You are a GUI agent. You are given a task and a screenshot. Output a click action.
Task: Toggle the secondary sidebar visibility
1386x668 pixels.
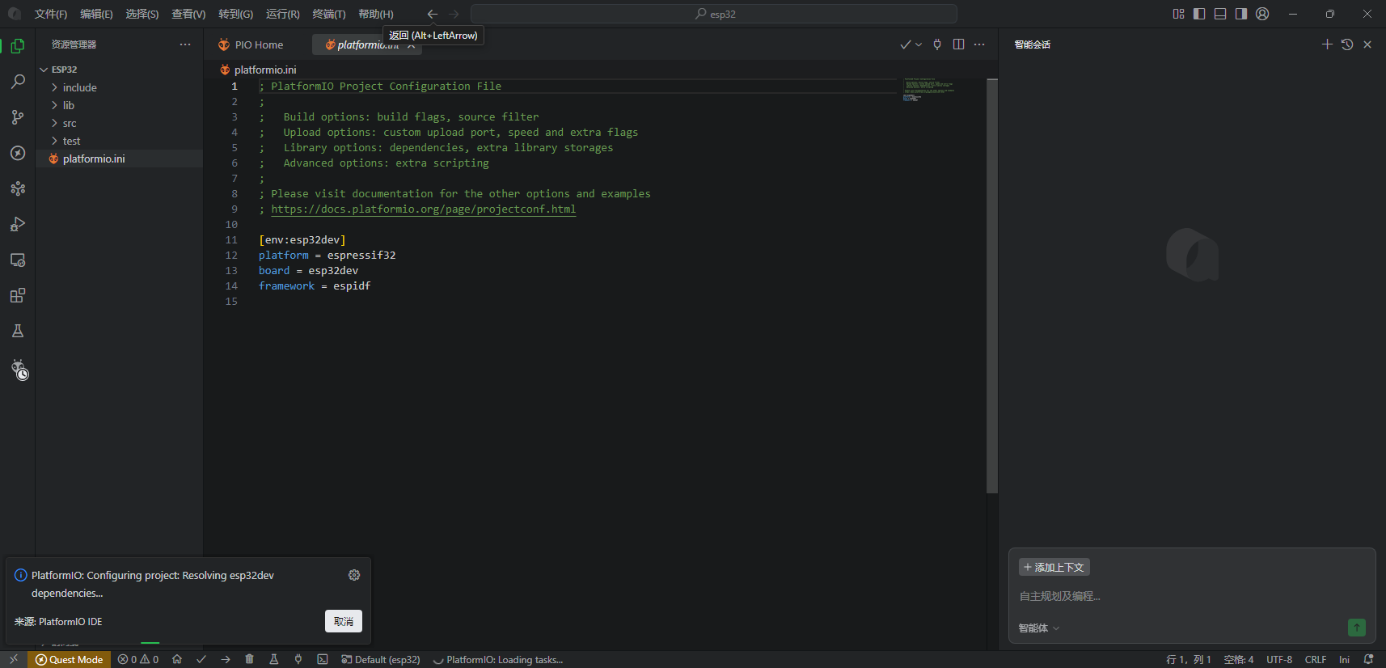pos(1241,14)
